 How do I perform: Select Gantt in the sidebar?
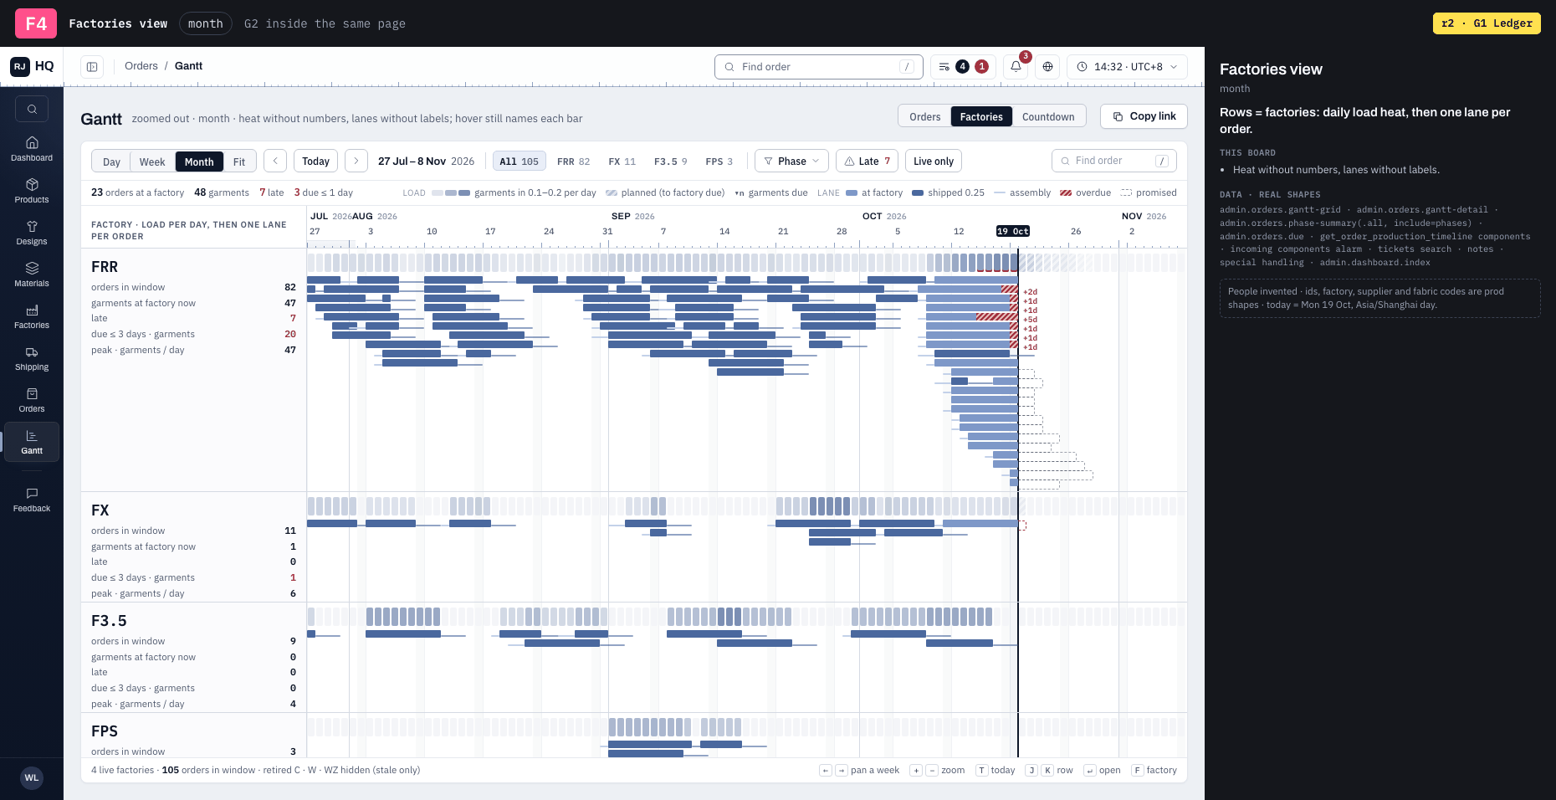point(32,442)
